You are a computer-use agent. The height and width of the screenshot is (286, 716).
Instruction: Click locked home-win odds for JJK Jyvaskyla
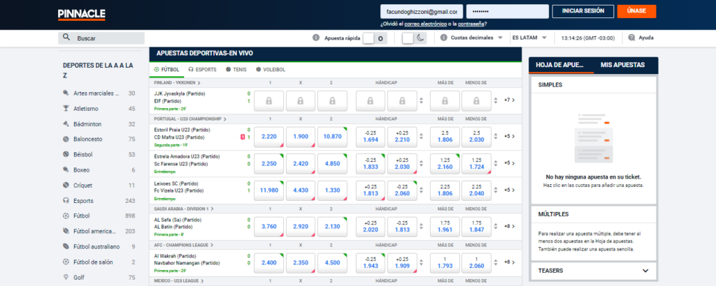(x=268, y=101)
